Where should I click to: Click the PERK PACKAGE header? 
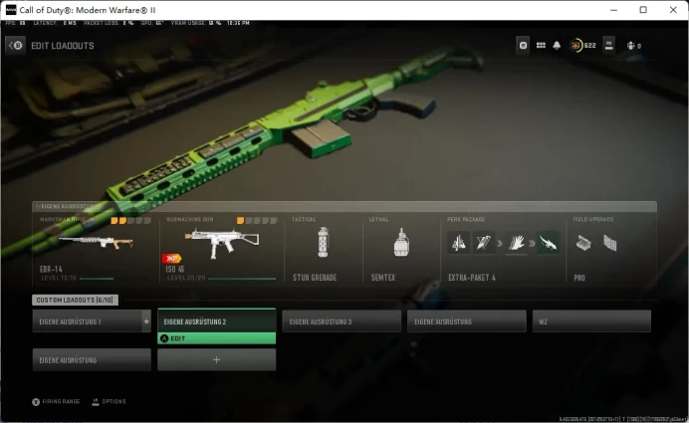[x=466, y=219]
